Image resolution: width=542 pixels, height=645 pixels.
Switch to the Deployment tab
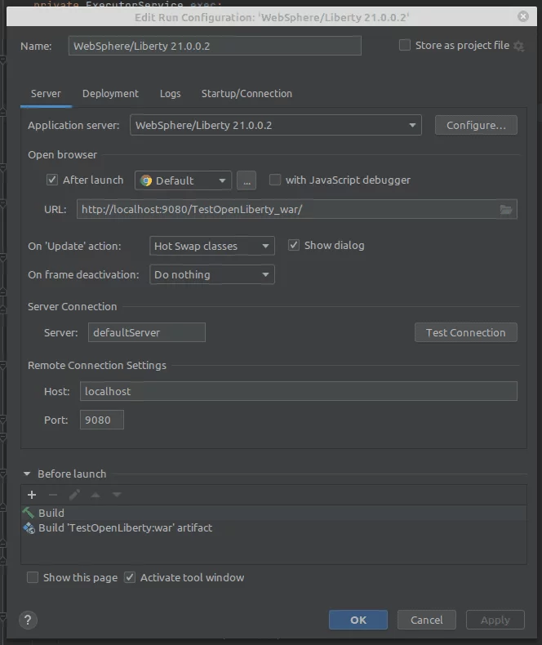pos(110,94)
